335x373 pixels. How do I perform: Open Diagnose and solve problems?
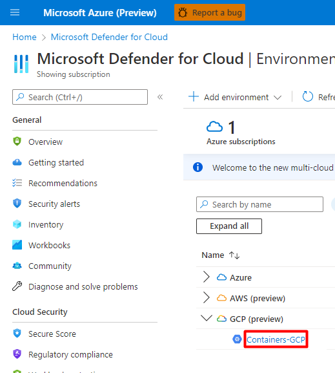83,286
